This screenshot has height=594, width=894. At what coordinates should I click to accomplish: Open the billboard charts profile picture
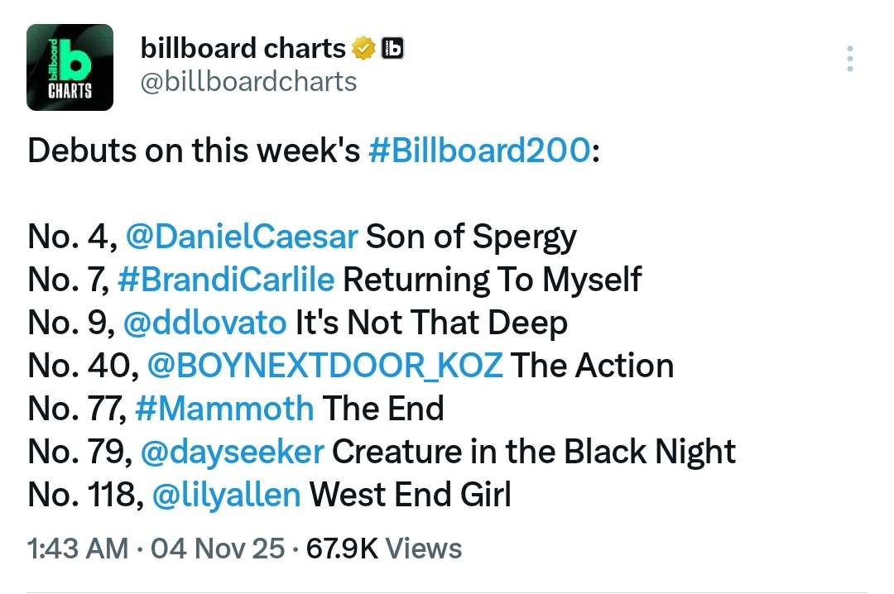pos(70,68)
